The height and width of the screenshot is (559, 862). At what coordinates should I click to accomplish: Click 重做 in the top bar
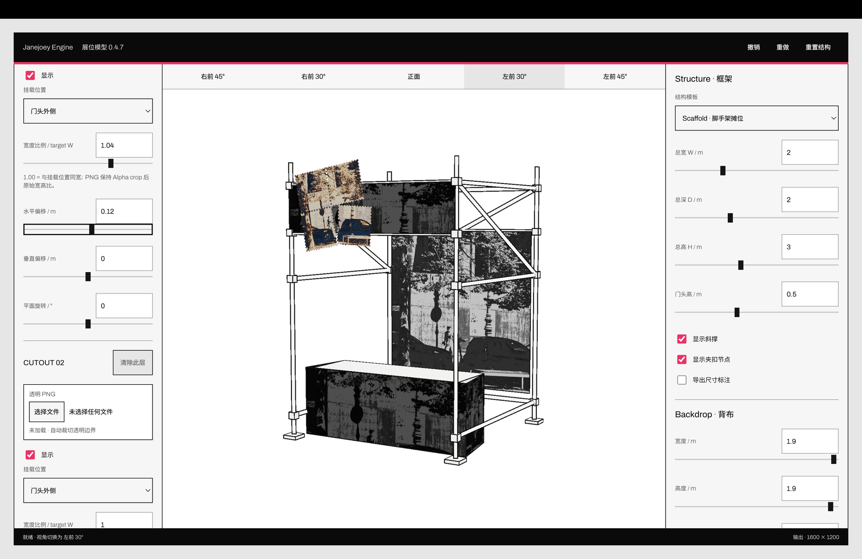(783, 47)
